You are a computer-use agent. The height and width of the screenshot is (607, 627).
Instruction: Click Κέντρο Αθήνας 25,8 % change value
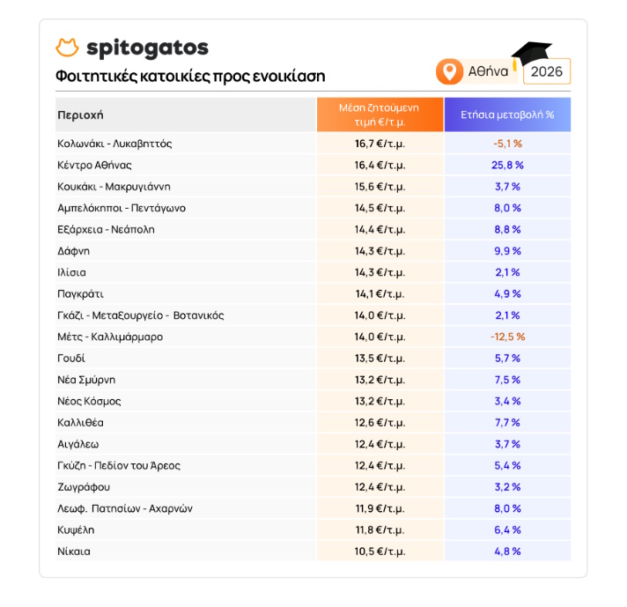click(507, 165)
